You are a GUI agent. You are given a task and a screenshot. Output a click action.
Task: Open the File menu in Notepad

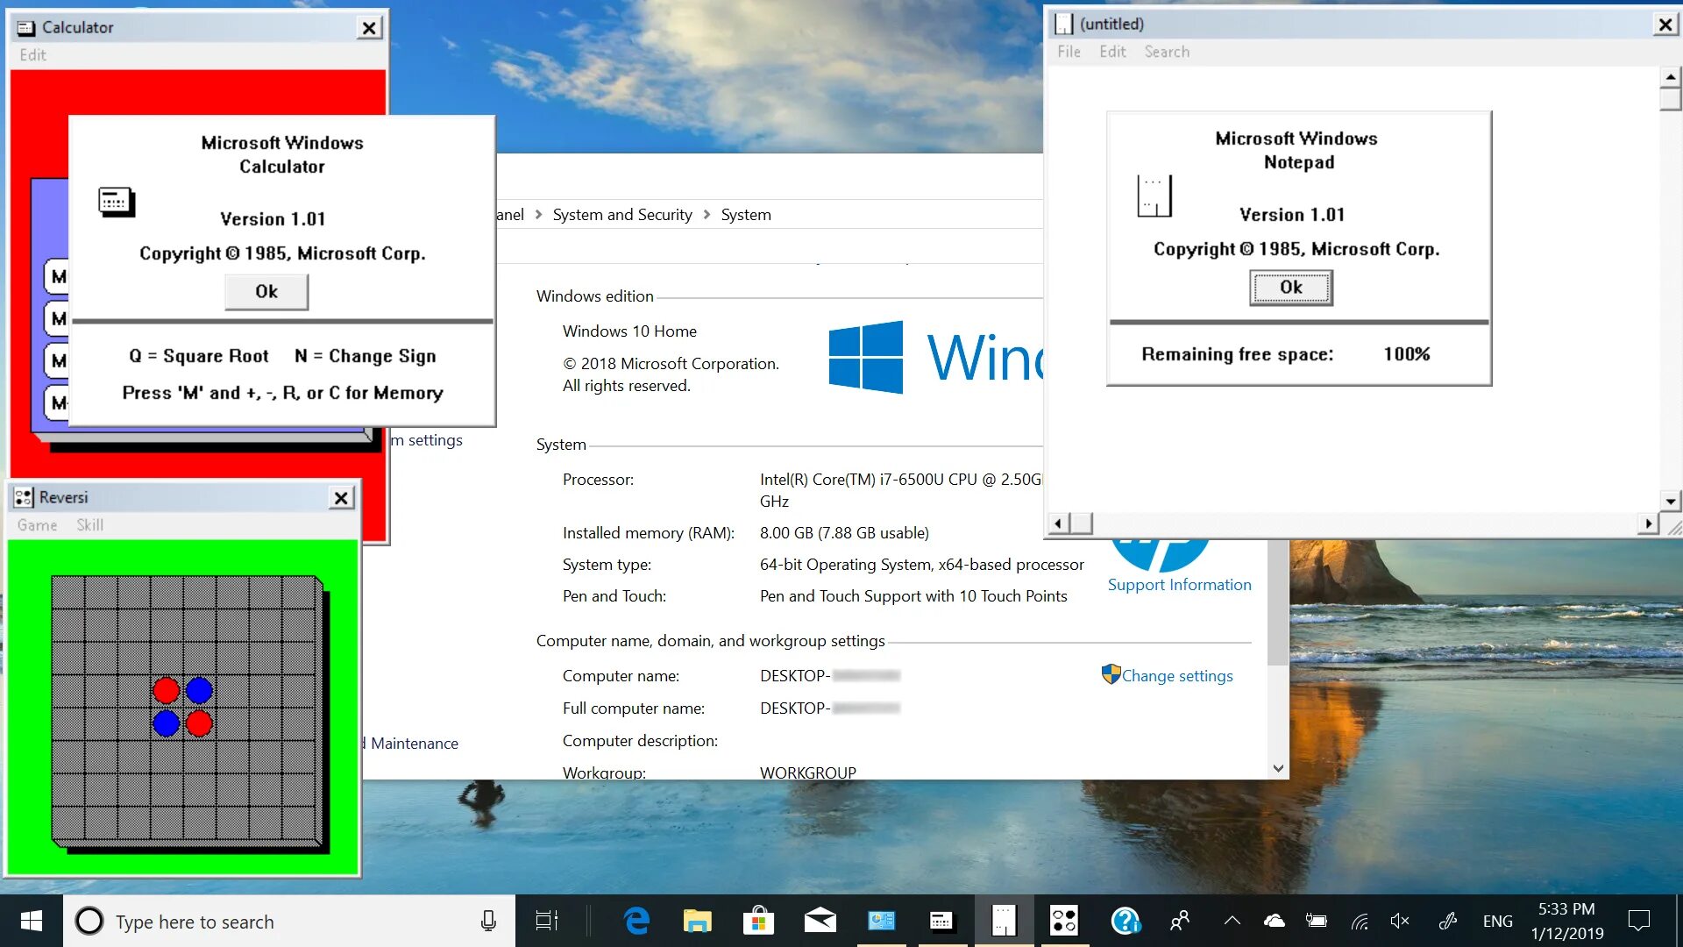[1069, 52]
